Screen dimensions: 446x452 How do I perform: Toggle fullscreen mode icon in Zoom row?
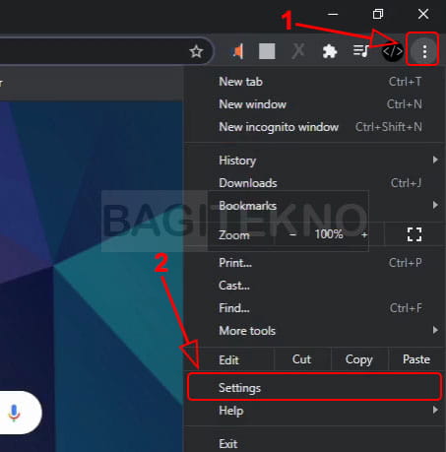[x=414, y=234]
